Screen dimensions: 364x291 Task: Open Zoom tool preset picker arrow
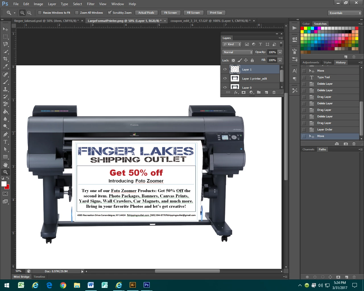point(15,13)
